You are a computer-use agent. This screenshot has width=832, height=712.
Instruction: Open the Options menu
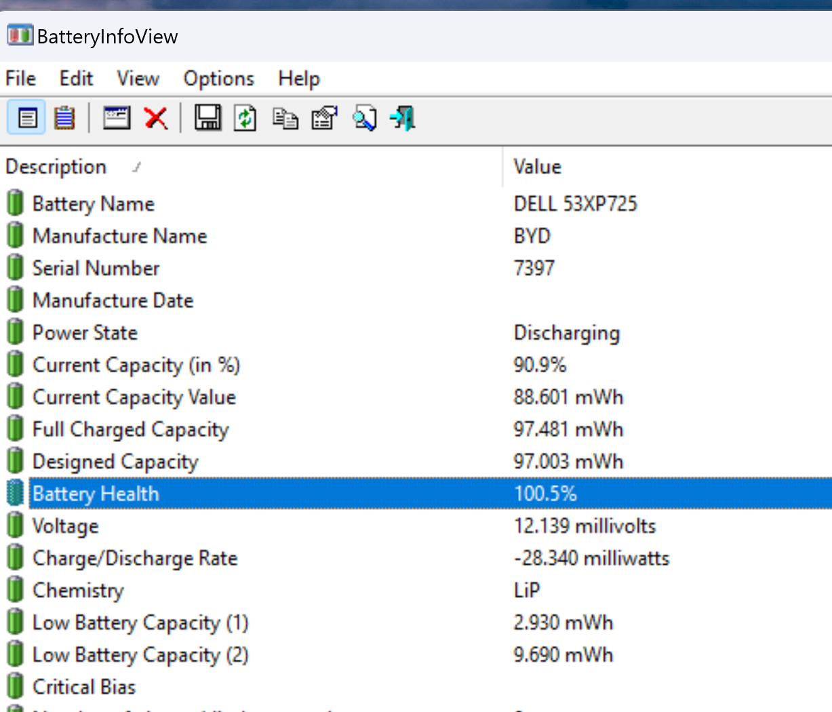point(219,79)
